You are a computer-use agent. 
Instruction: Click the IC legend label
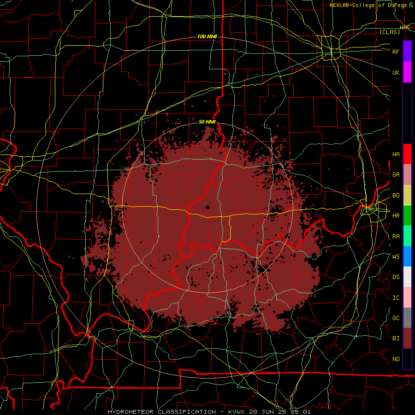coord(396,298)
